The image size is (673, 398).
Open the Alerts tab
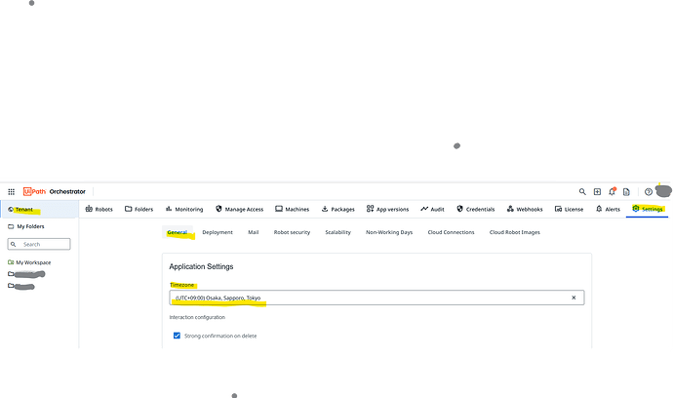tap(608, 209)
